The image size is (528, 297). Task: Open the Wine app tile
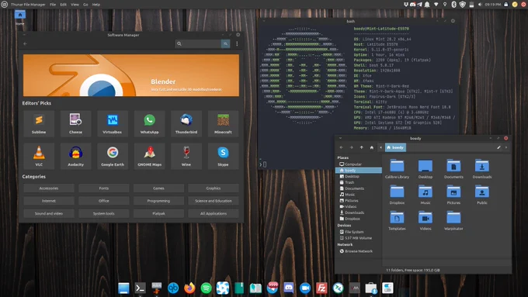[186, 156]
